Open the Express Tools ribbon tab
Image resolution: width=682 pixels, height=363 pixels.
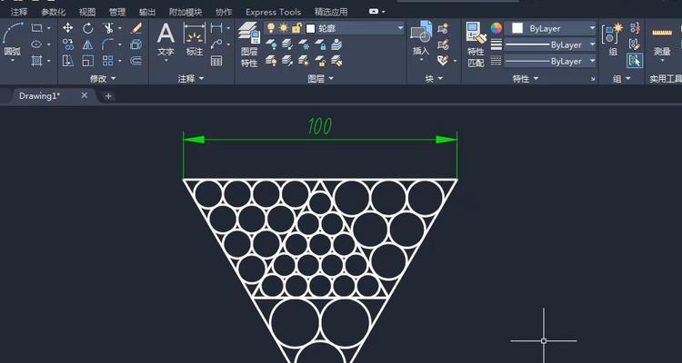click(x=273, y=12)
